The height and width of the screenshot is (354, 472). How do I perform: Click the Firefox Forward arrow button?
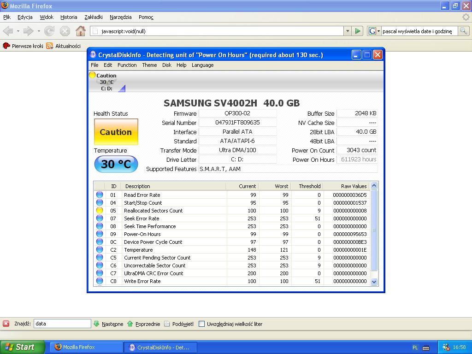point(29,31)
